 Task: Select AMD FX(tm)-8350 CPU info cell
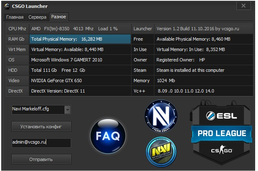point(80,29)
